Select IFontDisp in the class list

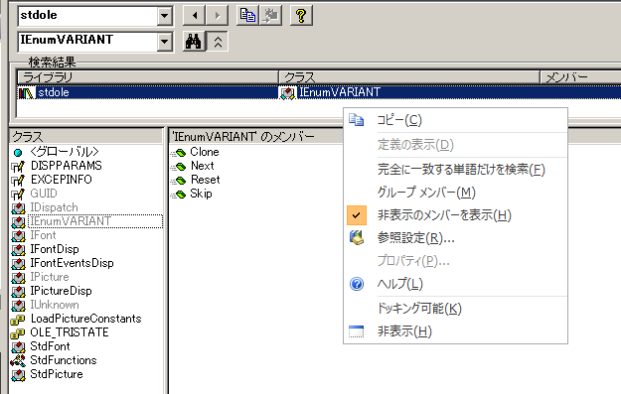pyautogui.click(x=55, y=249)
